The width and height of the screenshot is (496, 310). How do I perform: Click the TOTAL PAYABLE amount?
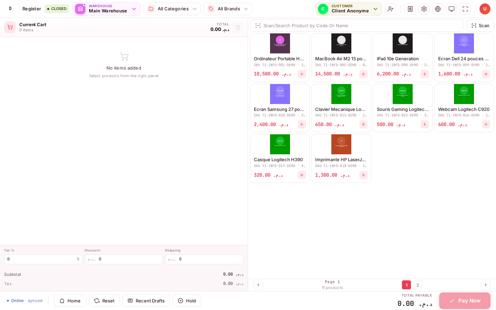415,303
